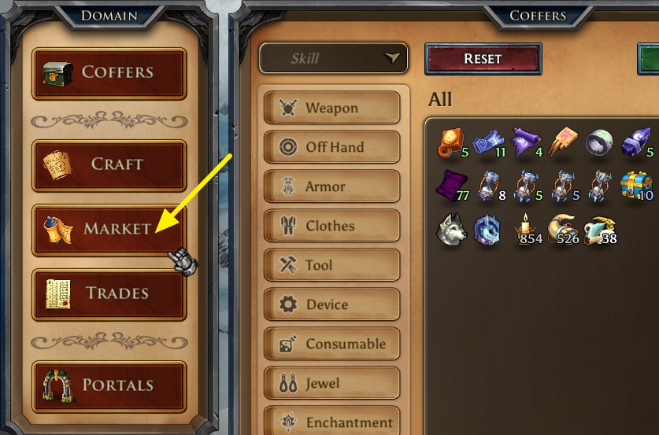Viewport: 659px width, 435px height.
Task: Click the horn item with 526 count
Action: coord(564,229)
